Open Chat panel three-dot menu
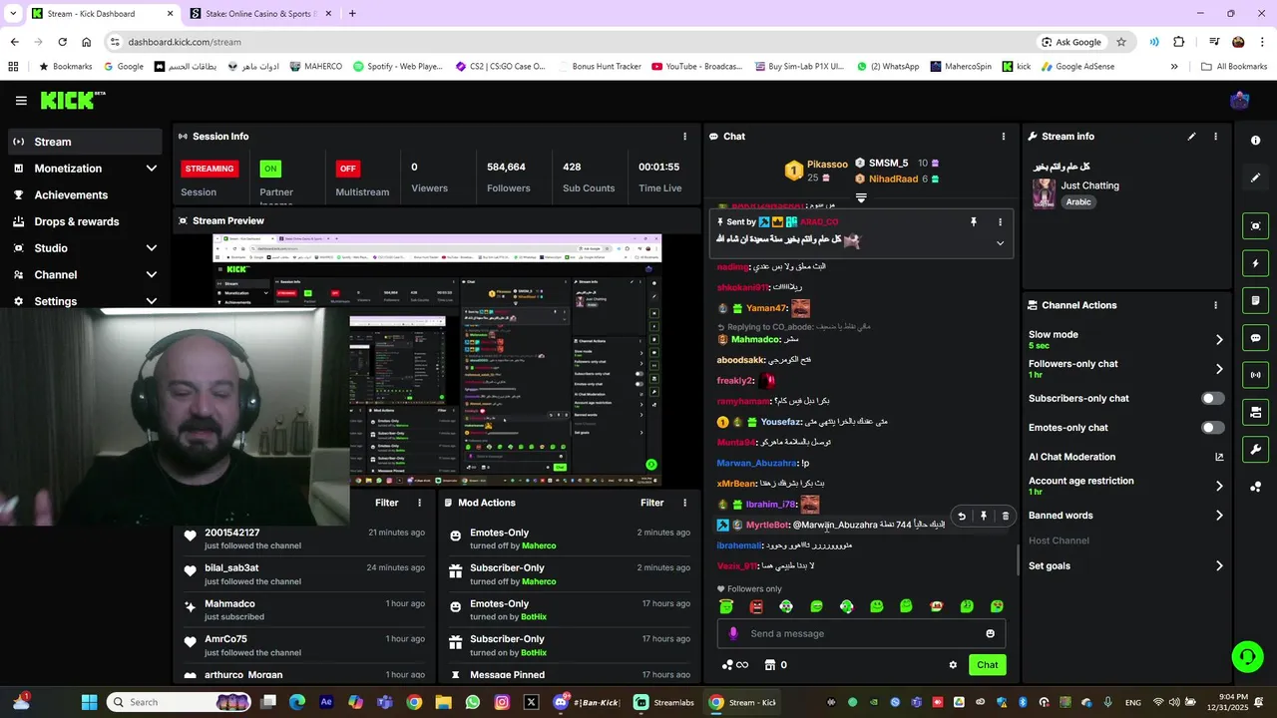This screenshot has width=1277, height=718. [1004, 137]
